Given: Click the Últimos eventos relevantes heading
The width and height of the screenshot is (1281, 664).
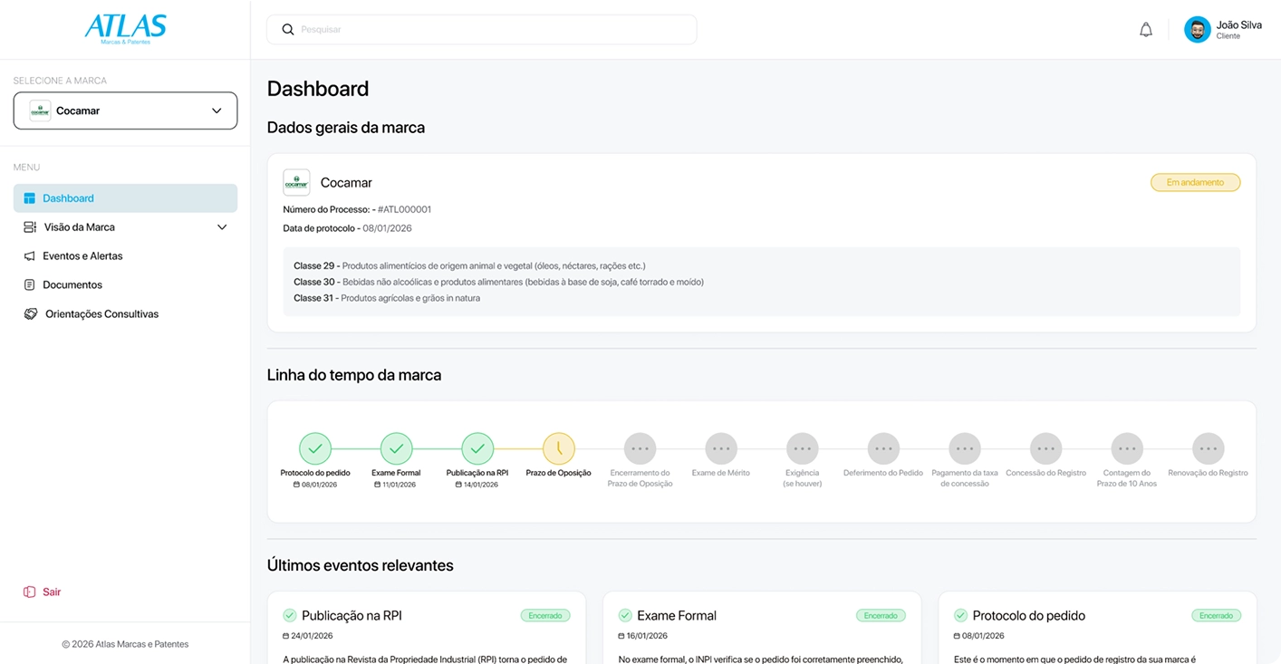Looking at the screenshot, I should 361,565.
